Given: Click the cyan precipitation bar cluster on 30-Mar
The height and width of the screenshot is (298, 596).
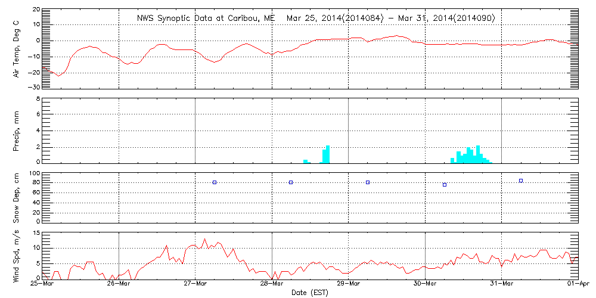Looking at the screenshot, I should coord(471,156).
